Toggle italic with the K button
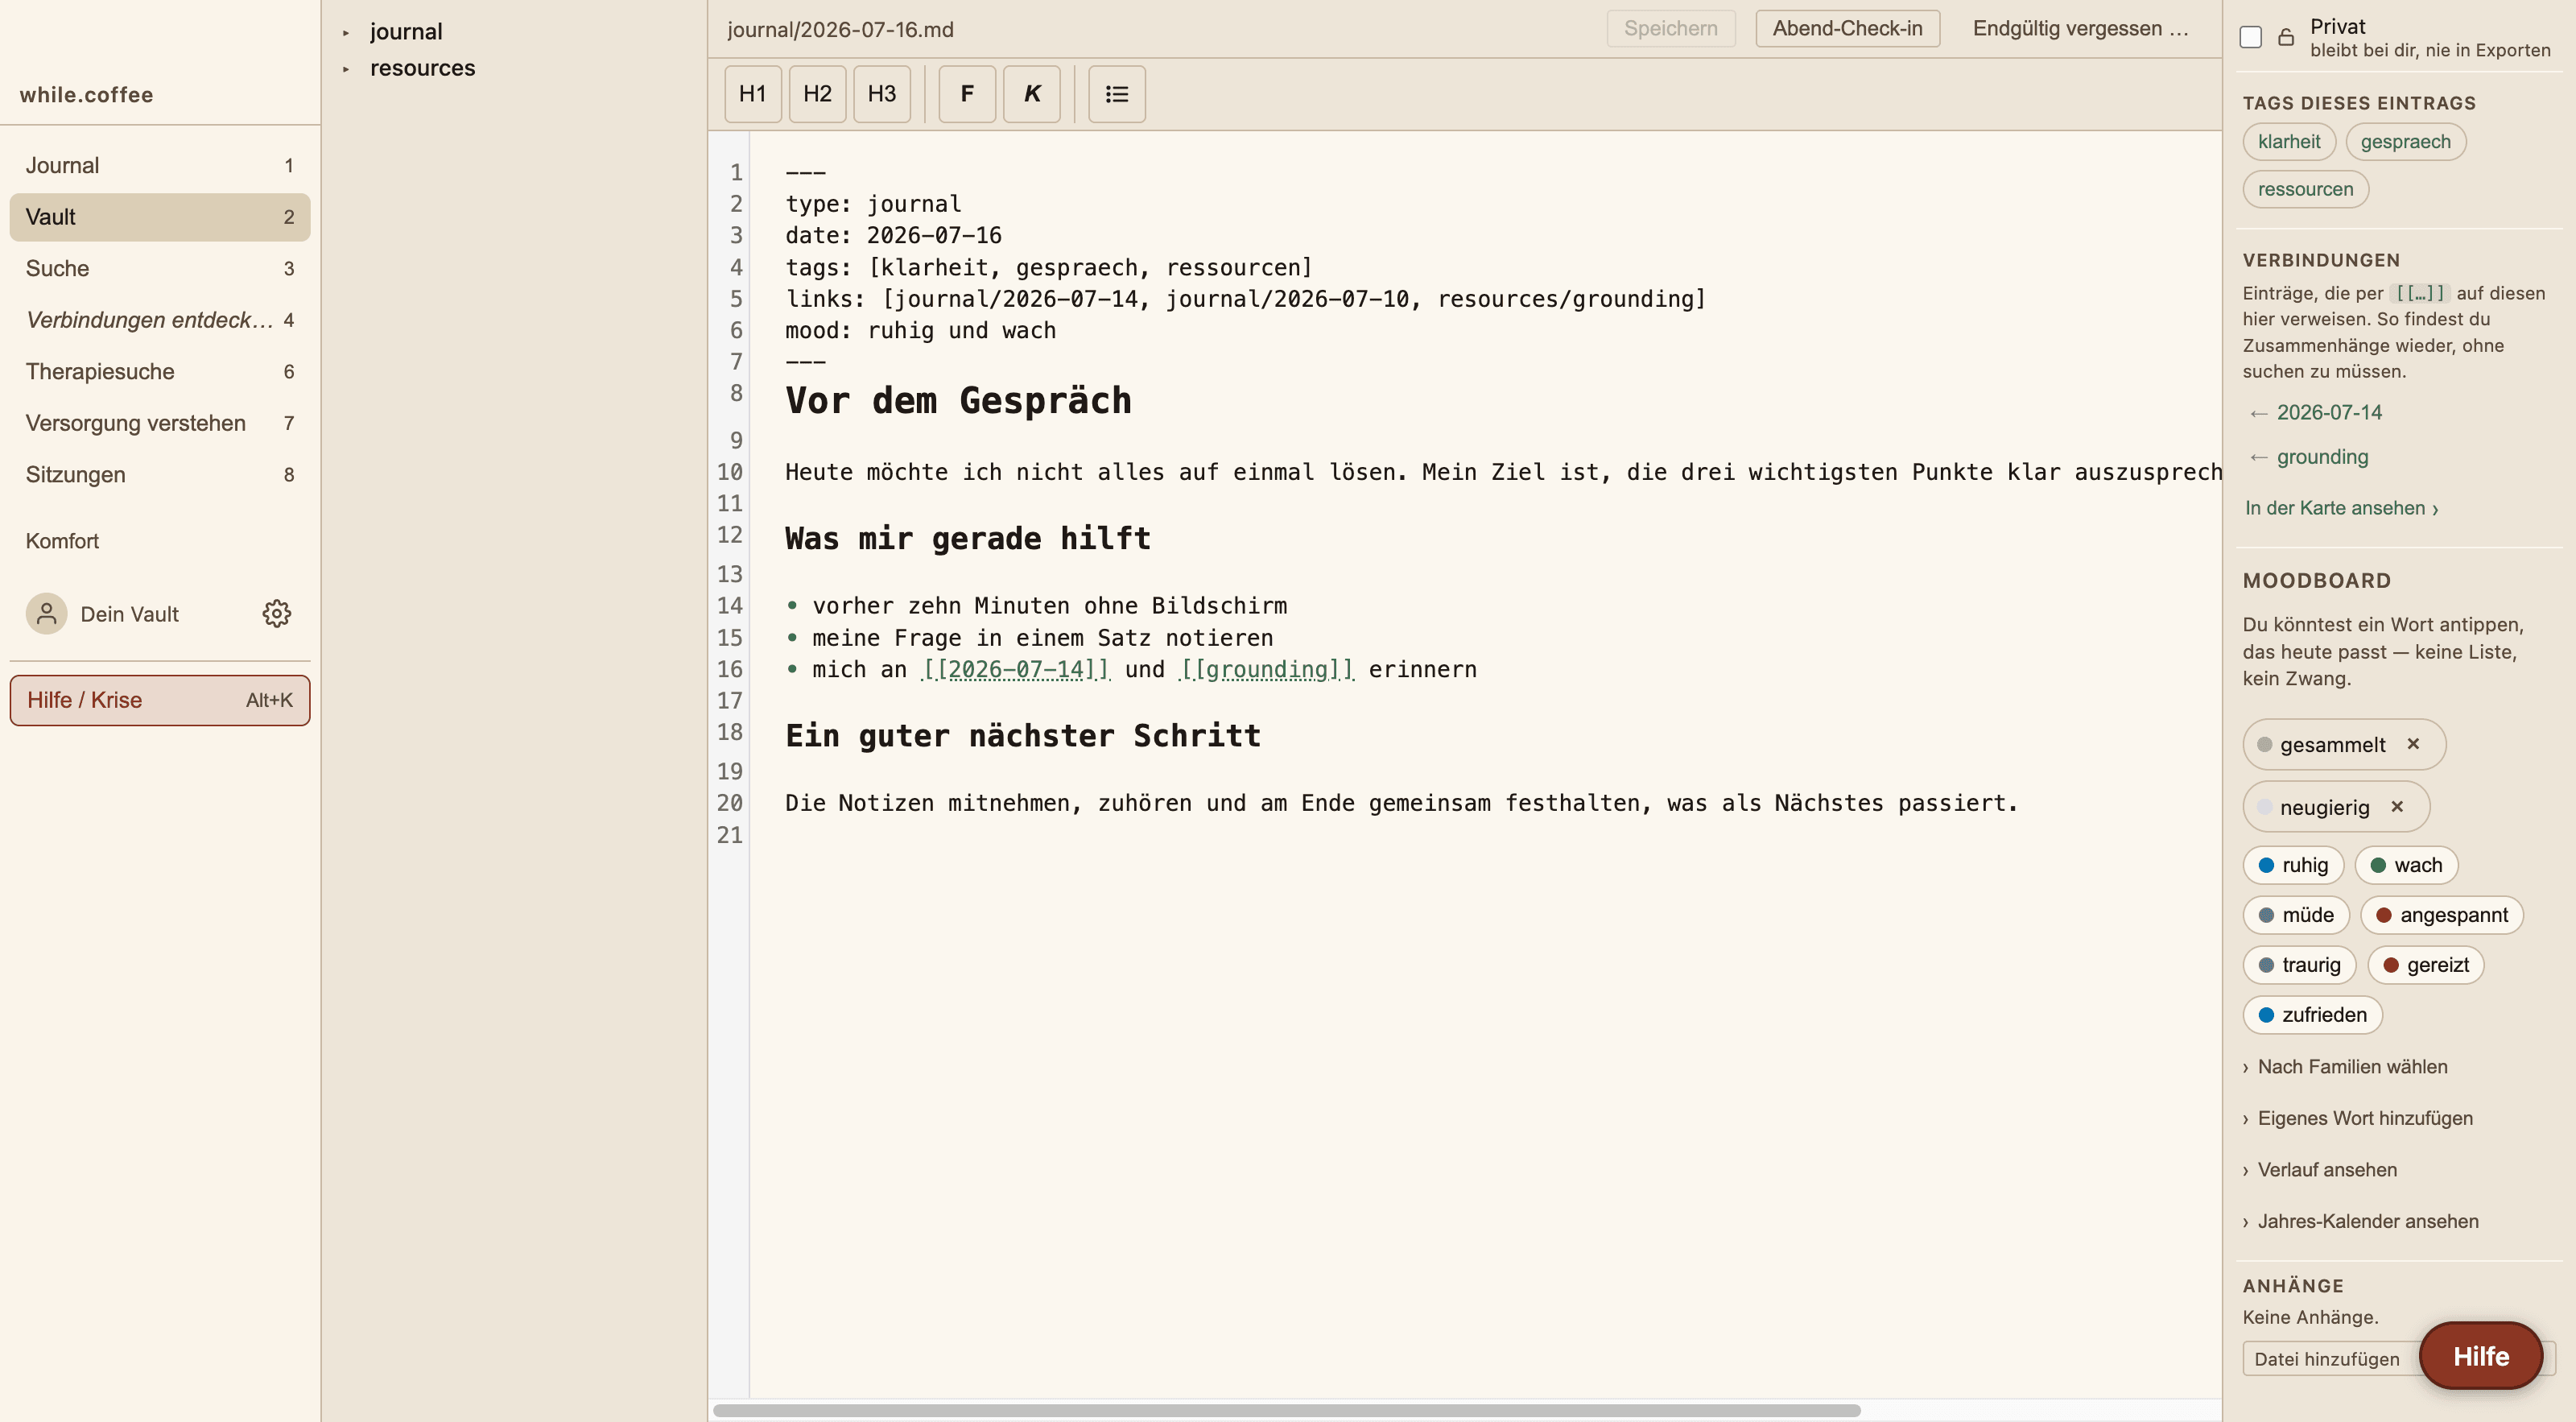This screenshot has height=1422, width=2576. pos(1031,94)
